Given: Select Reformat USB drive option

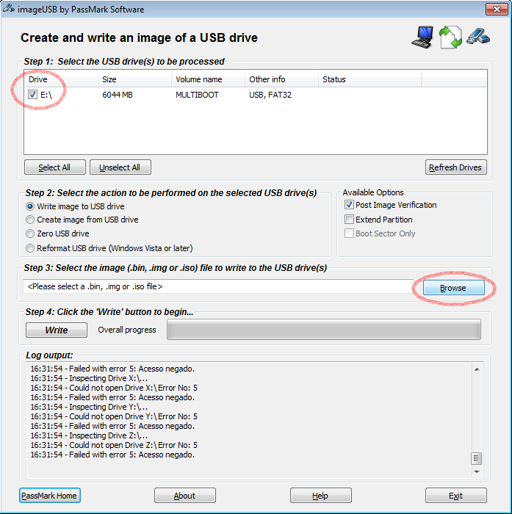Looking at the screenshot, I should click(x=30, y=248).
